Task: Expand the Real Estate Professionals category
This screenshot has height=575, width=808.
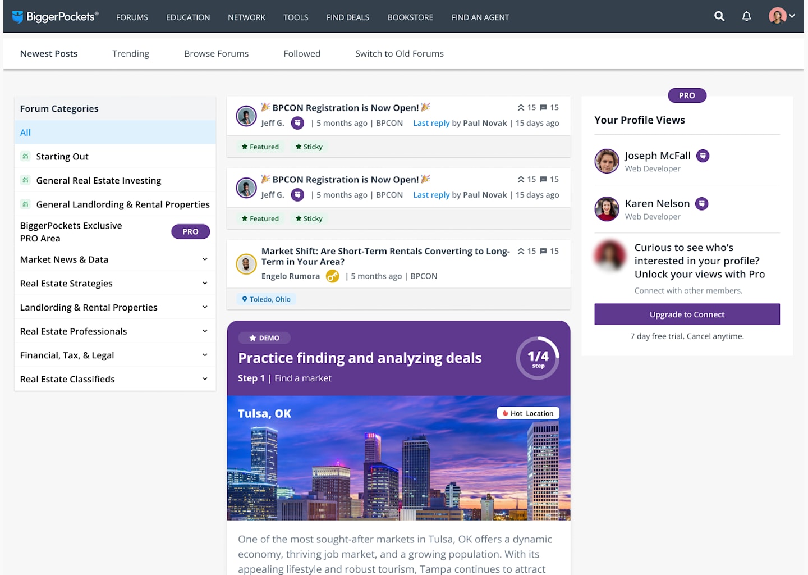Action: coord(205,331)
